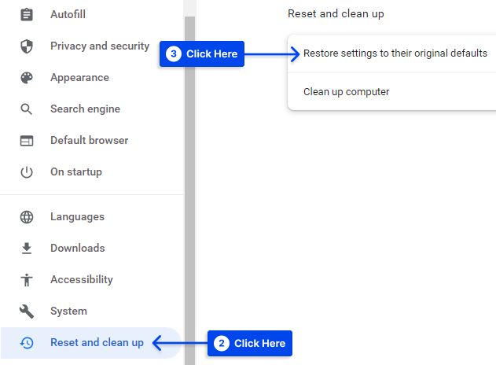496x365 pixels.
Task: Click the sidebar vertical scrollbar
Action: click(189, 190)
